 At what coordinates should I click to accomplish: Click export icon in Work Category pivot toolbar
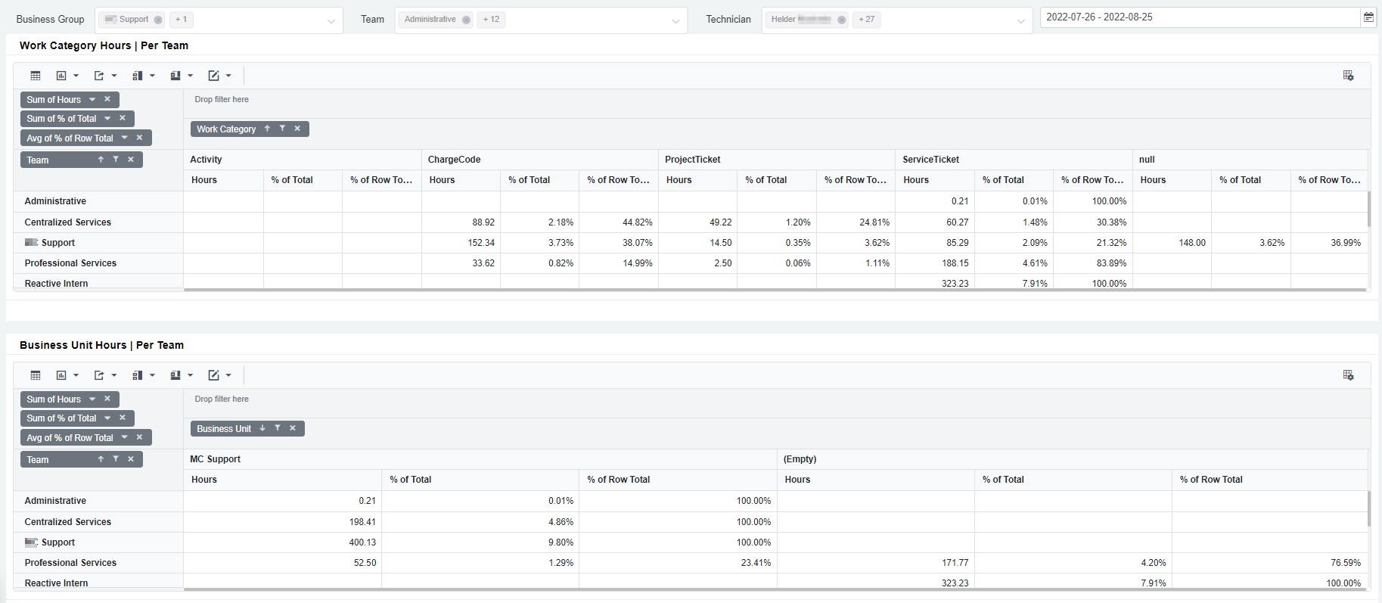point(99,76)
